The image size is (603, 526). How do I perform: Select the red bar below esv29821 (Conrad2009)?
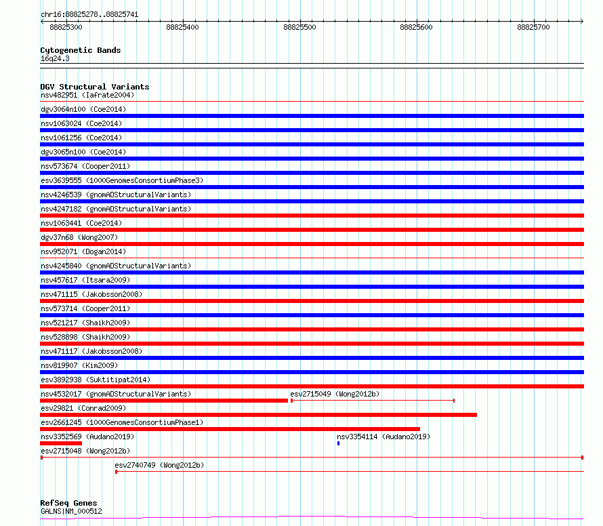(x=258, y=415)
